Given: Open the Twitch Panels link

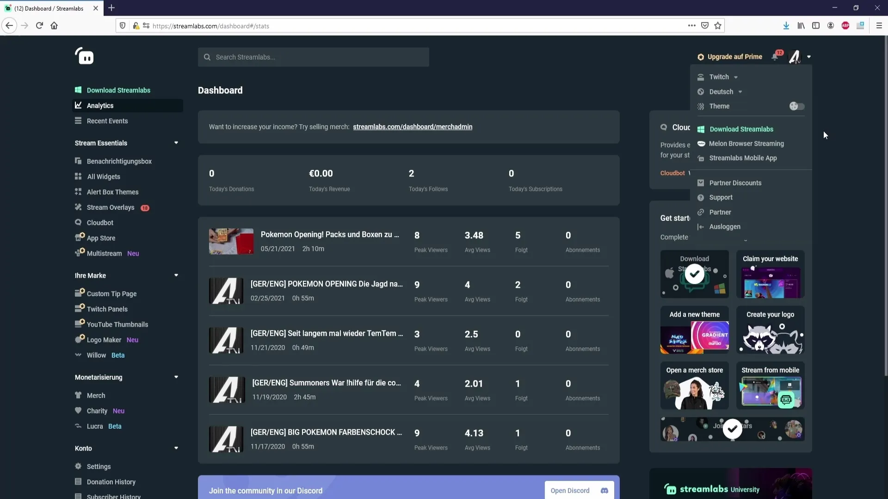Looking at the screenshot, I should (x=107, y=309).
